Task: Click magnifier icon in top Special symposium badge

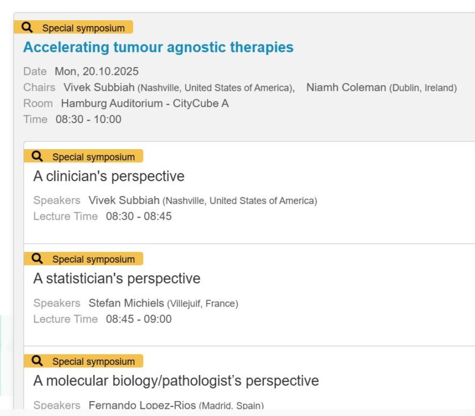Action: pyautogui.click(x=27, y=27)
